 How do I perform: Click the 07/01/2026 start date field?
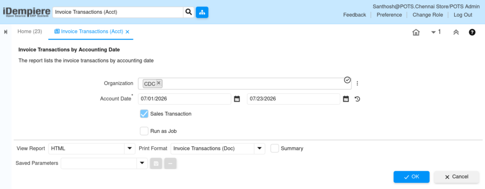click(184, 99)
